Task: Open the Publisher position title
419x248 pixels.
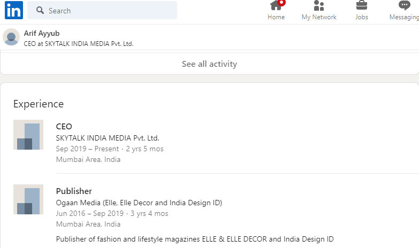Action: click(74, 191)
